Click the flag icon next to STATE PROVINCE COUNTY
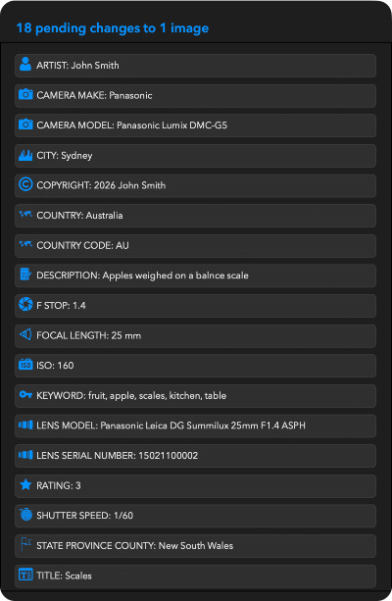The width and height of the screenshot is (392, 601). [25, 544]
